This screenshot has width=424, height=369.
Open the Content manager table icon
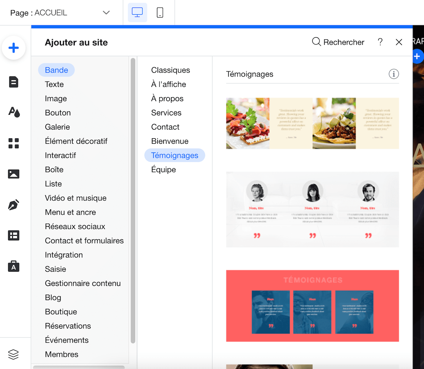tap(14, 235)
